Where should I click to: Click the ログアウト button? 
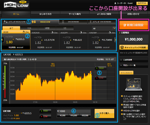142,3
